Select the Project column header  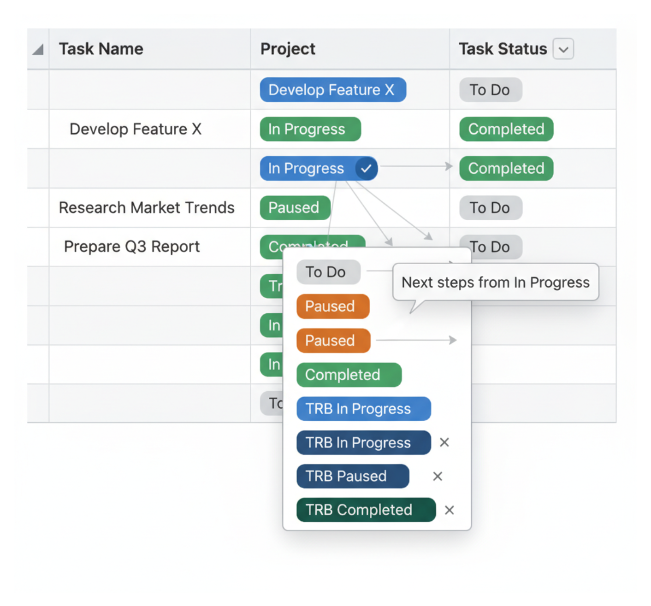click(x=288, y=48)
